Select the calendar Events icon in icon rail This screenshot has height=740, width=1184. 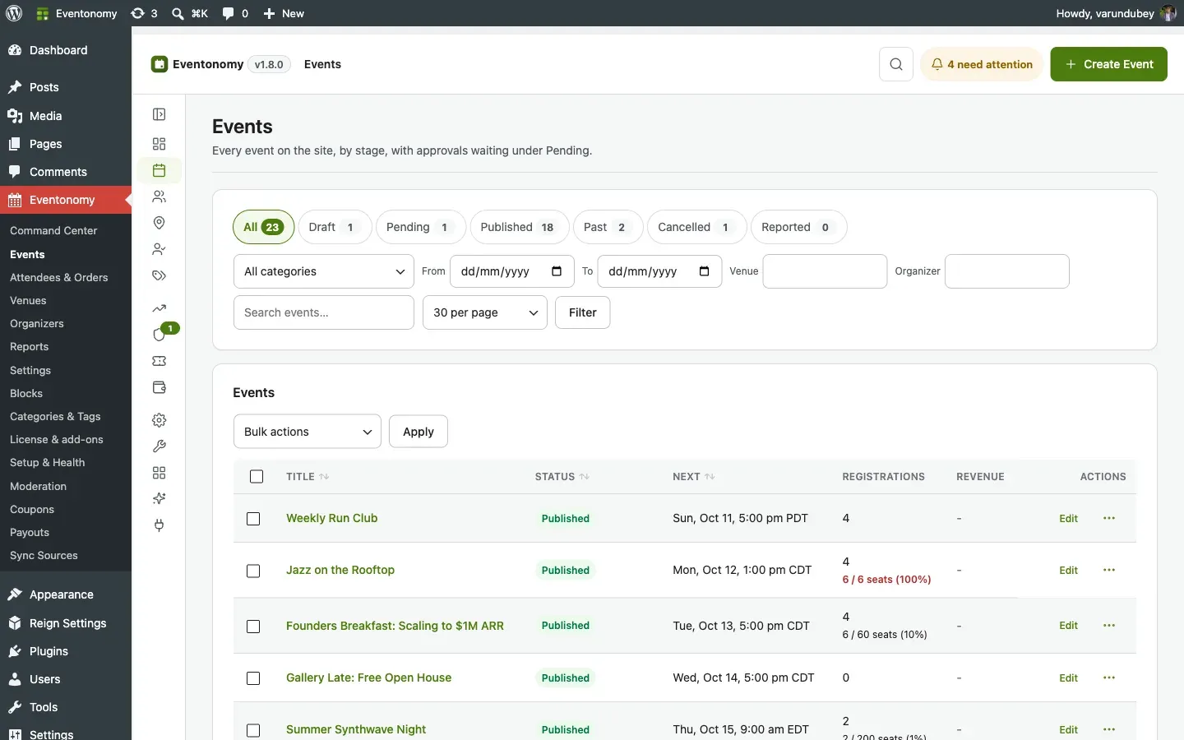point(160,170)
